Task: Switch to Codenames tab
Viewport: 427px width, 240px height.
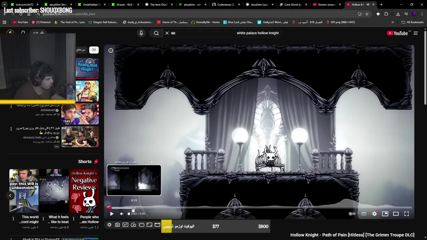Action: coord(226,5)
